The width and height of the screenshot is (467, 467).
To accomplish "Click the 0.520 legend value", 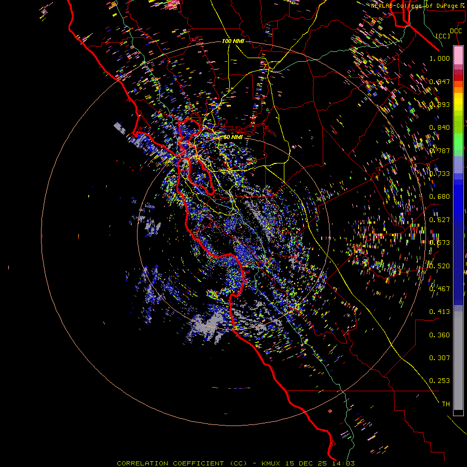I will (x=439, y=266).
